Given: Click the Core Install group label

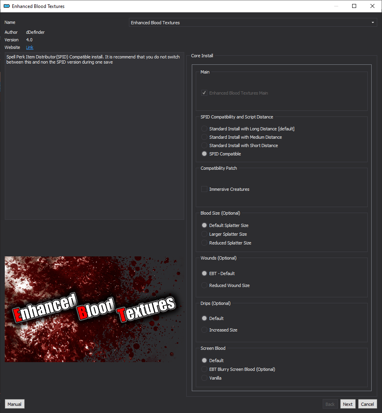Looking at the screenshot, I should click(202, 56).
